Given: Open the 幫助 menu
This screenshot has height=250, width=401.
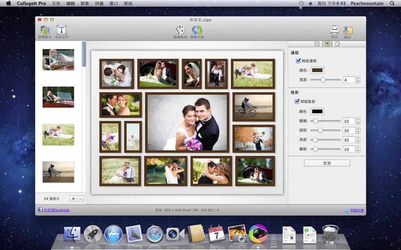Looking at the screenshot, I should point(128,3).
